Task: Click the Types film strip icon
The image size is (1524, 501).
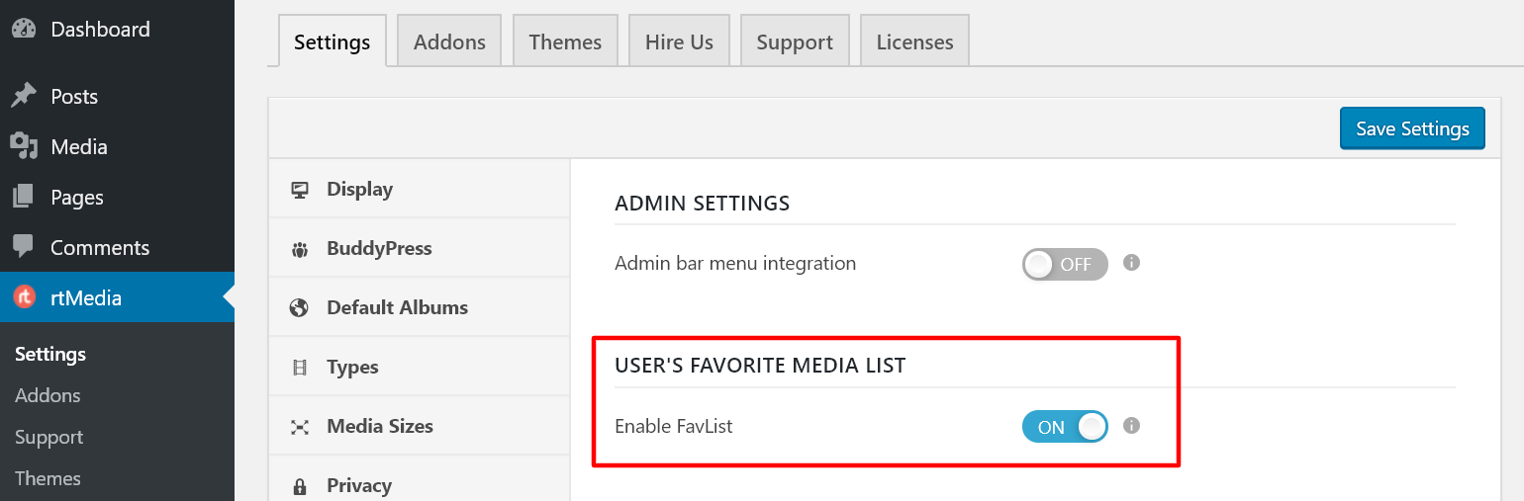Action: coord(300,368)
